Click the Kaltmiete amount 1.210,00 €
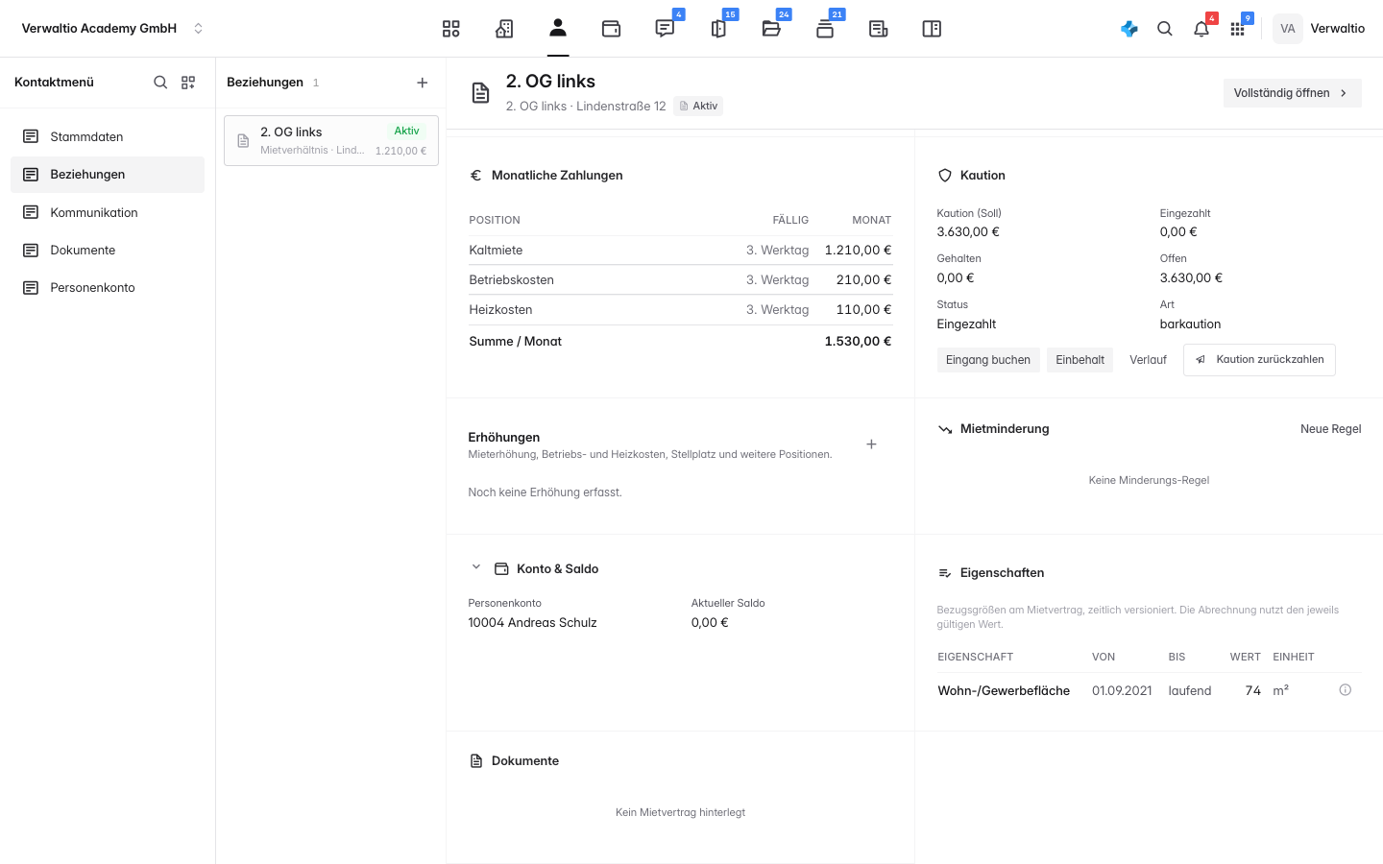Image resolution: width=1383 pixels, height=864 pixels. pos(858,250)
